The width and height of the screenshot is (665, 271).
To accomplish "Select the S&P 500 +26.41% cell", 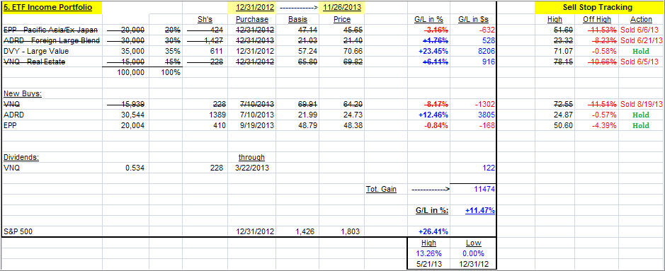I will pos(433,231).
